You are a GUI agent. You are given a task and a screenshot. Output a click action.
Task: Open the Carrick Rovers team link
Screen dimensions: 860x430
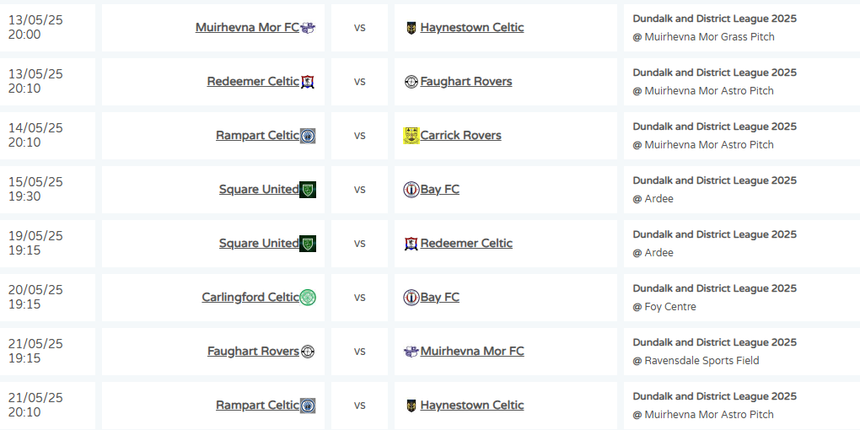point(460,136)
